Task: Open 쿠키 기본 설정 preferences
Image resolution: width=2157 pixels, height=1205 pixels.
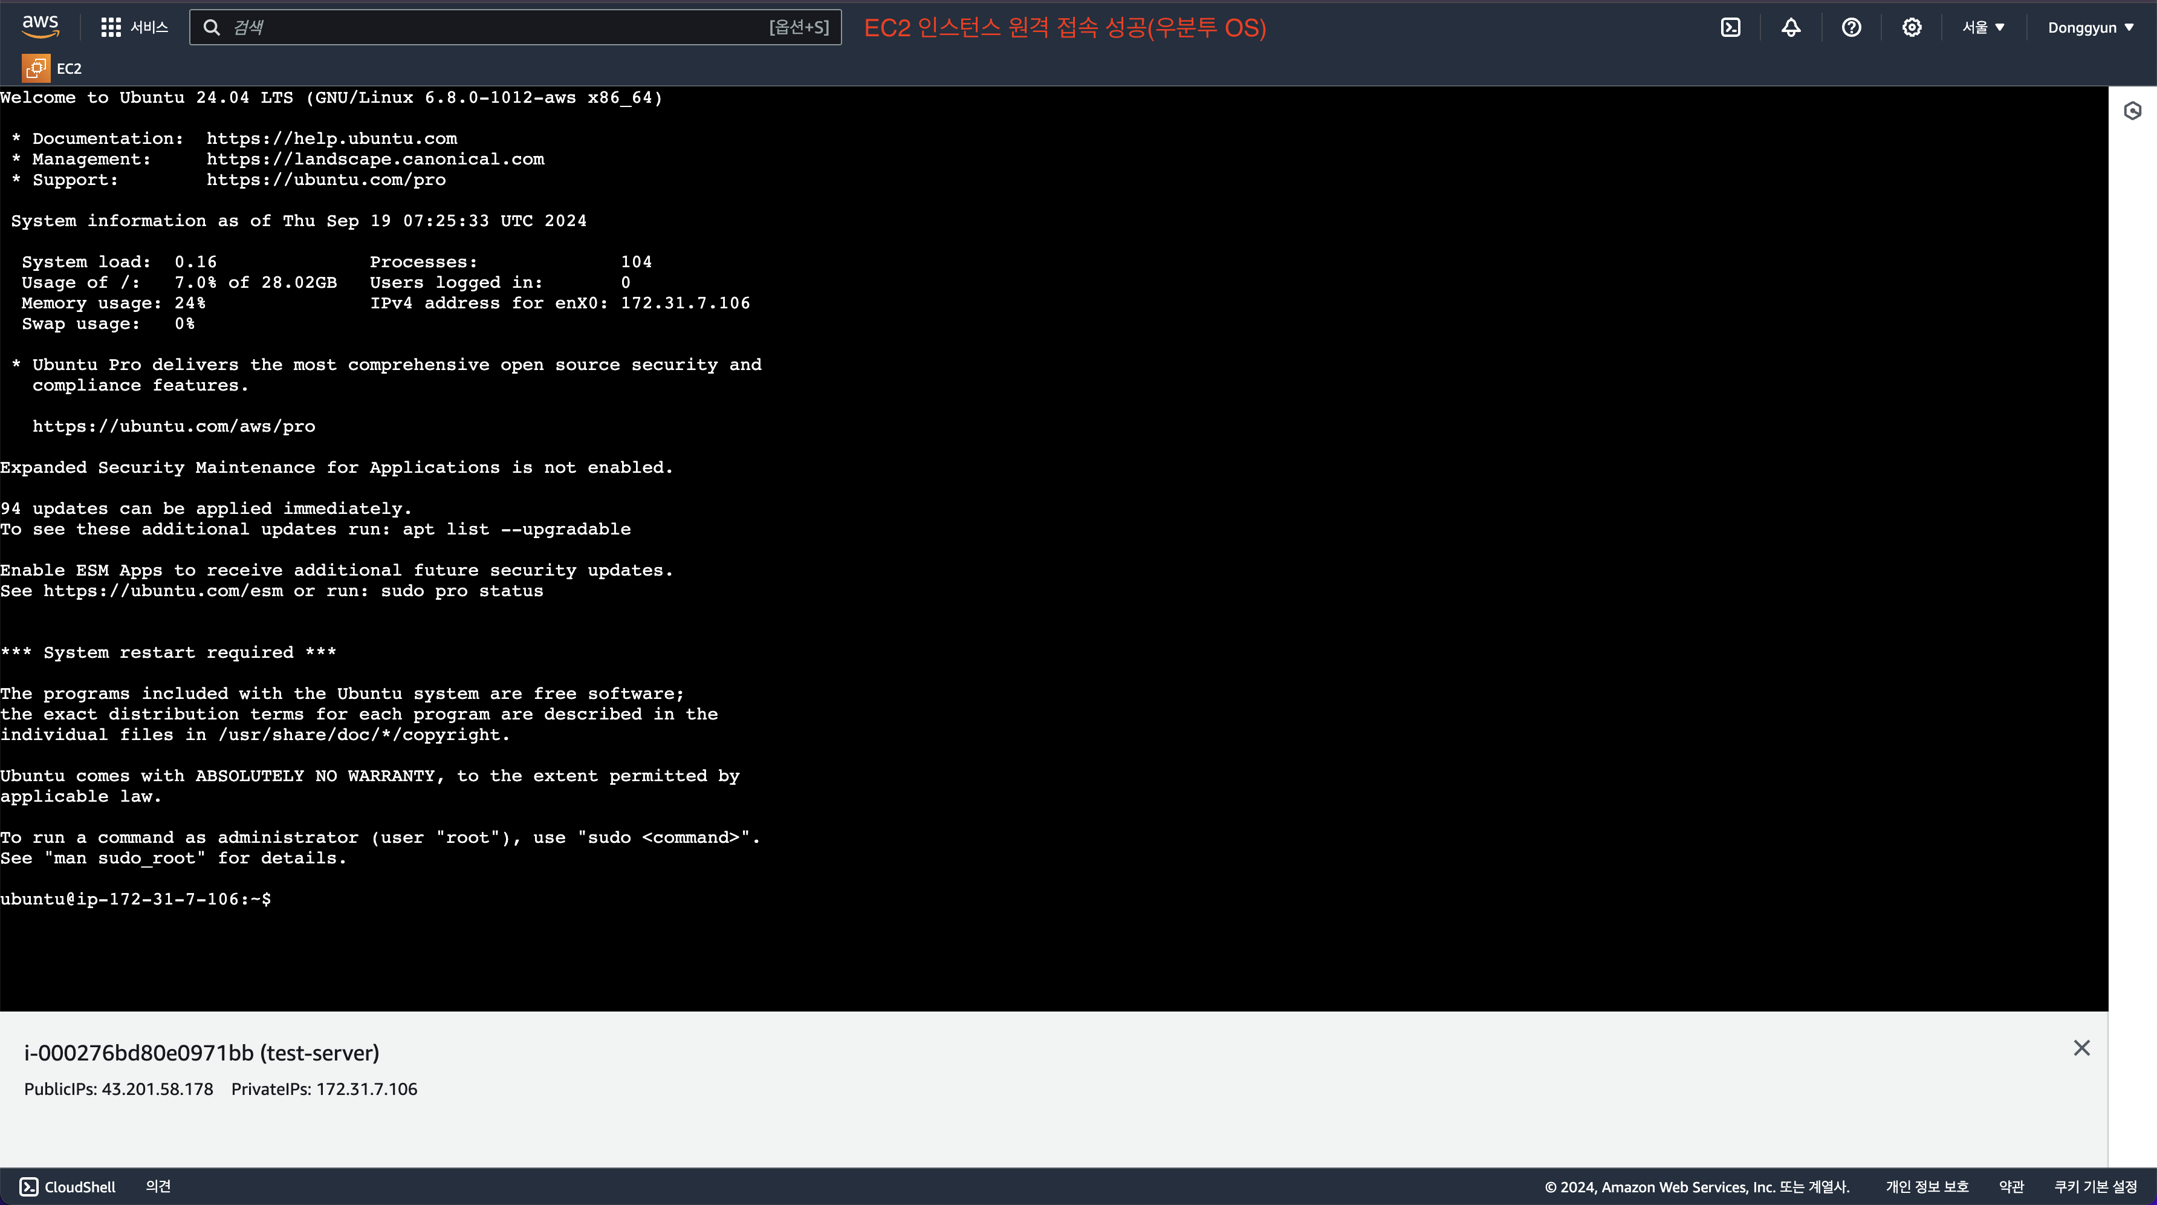Action: pos(2095,1187)
